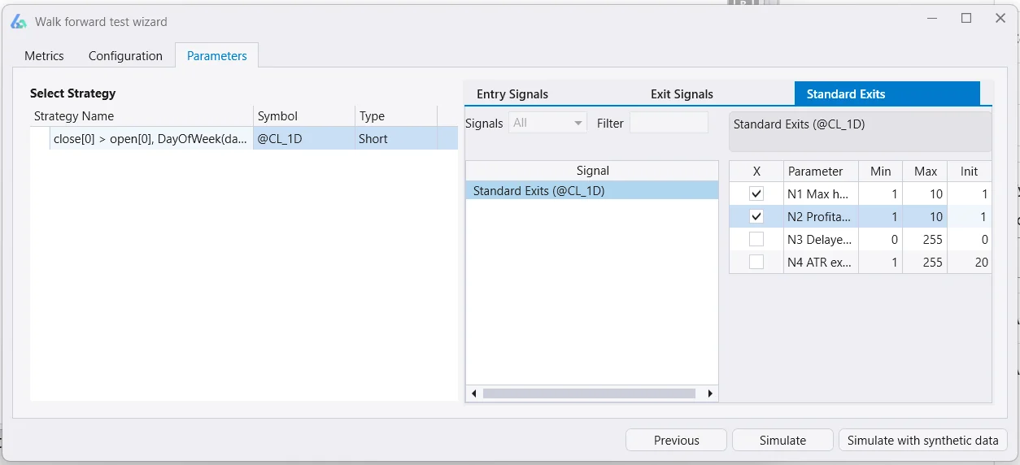Click the Type column header
The height and width of the screenshot is (465, 1020).
click(396, 116)
